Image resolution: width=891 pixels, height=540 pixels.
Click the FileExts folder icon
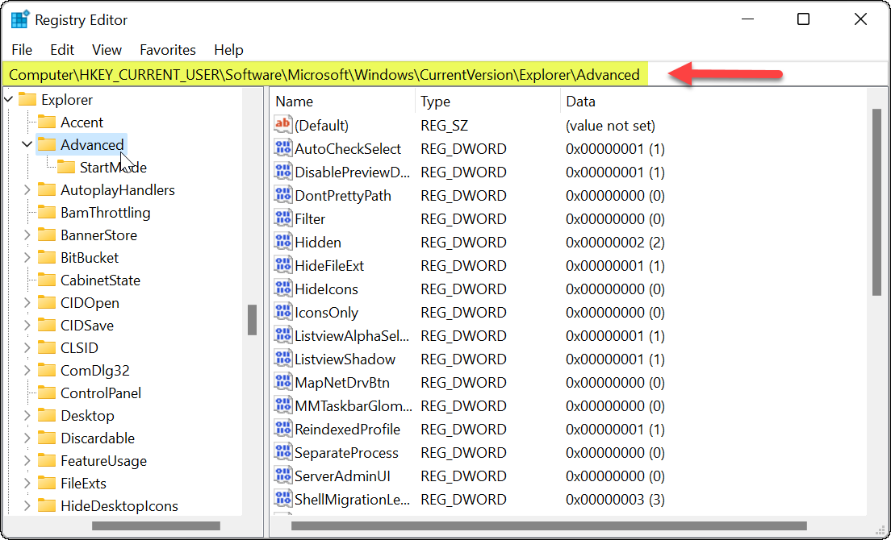pos(47,484)
